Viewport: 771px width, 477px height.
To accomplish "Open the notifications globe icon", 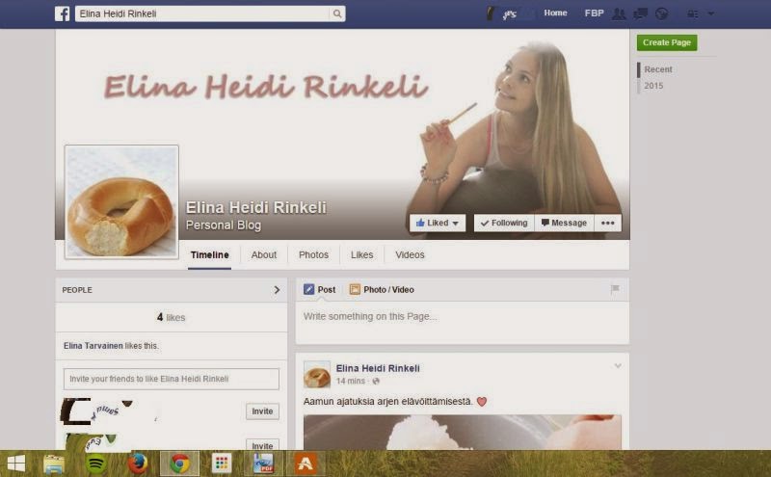I will click(x=661, y=13).
